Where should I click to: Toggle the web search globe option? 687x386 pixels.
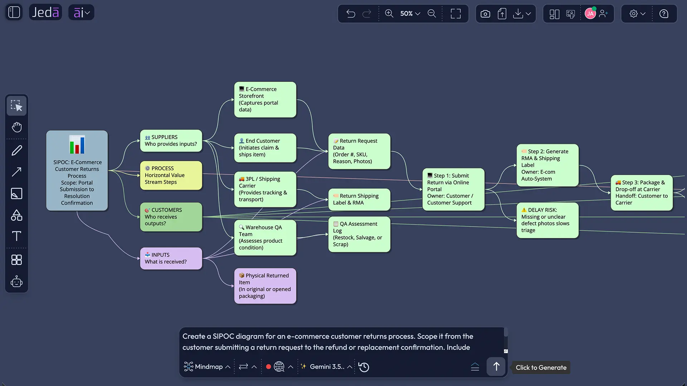click(279, 367)
